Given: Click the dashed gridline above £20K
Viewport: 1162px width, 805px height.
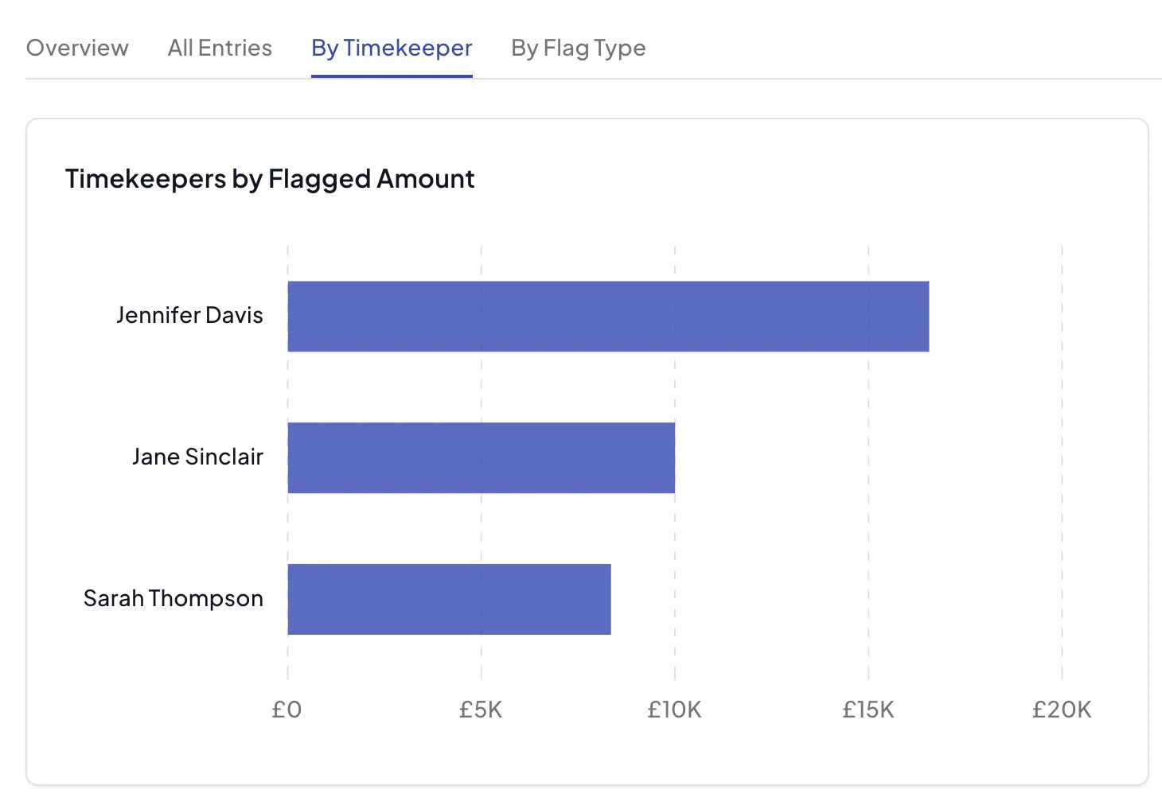Looking at the screenshot, I should coord(1062,461).
